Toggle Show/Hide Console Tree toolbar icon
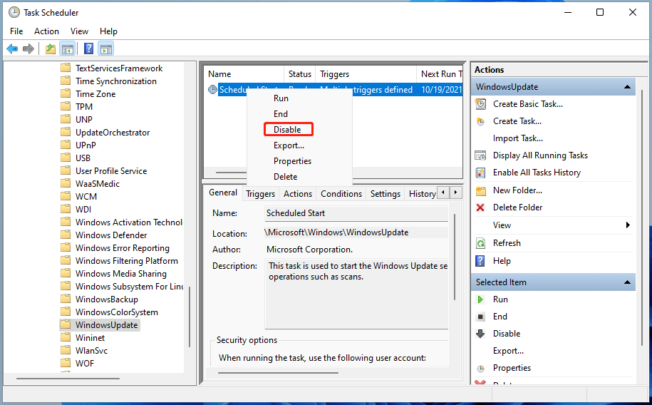The width and height of the screenshot is (652, 405). point(68,49)
